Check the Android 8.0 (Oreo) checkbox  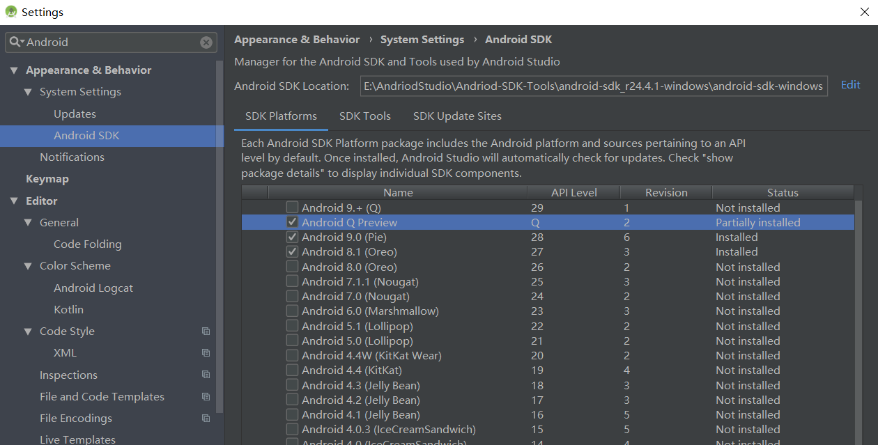293,267
